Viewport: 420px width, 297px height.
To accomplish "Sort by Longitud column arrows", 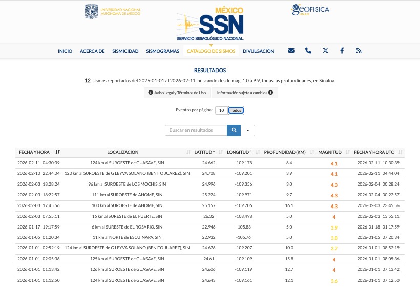I will (258, 152).
